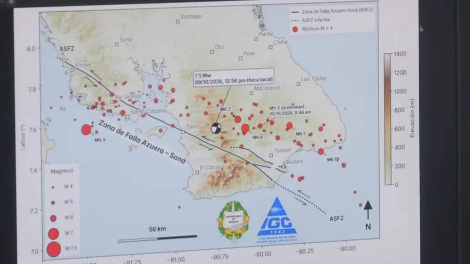Click the 7.0 latitude tick label
This screenshot has height=264, width=470.
pyautogui.click(x=34, y=251)
